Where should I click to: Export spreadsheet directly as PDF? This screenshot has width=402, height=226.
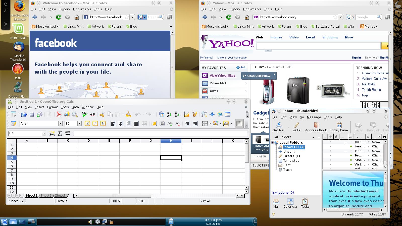click(x=59, y=115)
